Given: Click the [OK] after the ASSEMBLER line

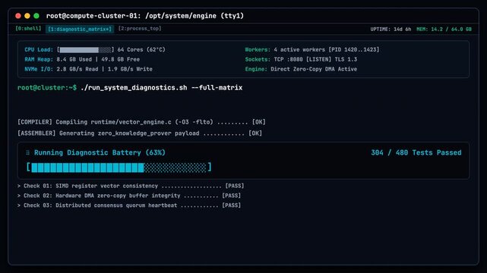Looking at the screenshot, I should coord(255,133).
